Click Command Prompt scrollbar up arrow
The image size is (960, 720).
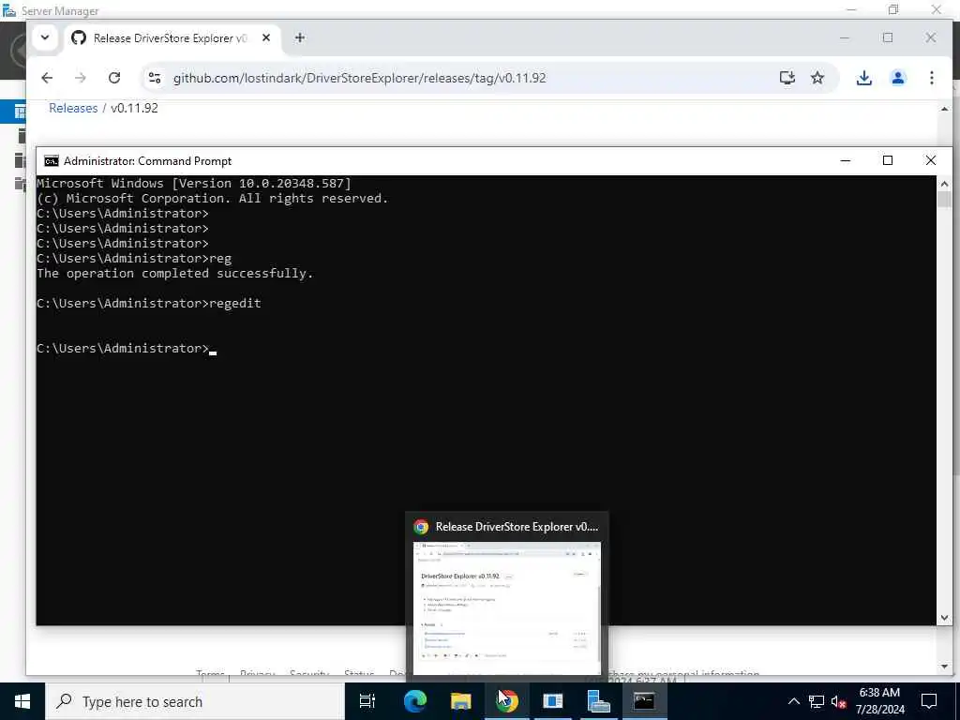click(x=944, y=183)
